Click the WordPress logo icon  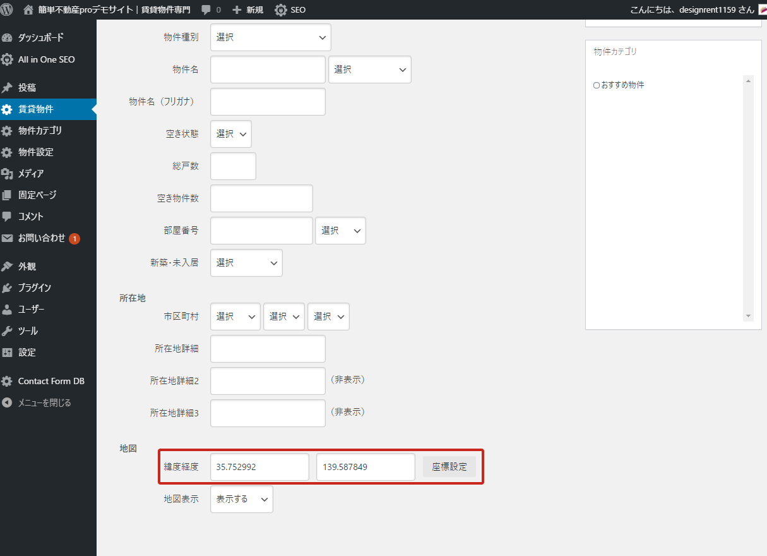(7, 9)
